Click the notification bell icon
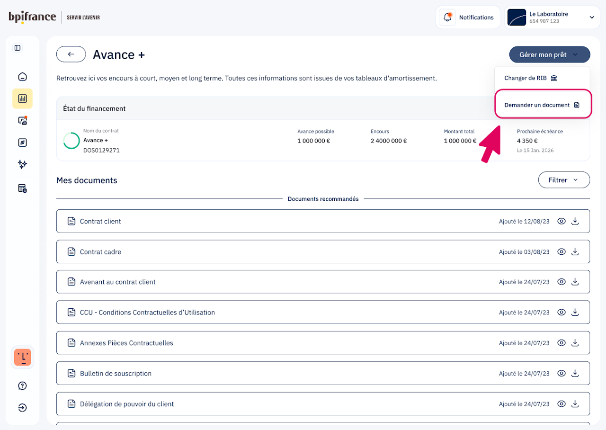This screenshot has height=430, width=606. 447,18
